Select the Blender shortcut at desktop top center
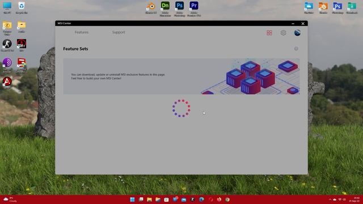The height and width of the screenshot is (204, 363). (x=151, y=8)
